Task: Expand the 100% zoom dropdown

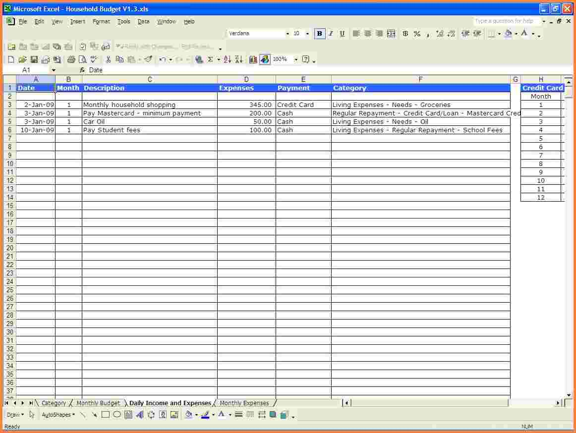Action: (x=296, y=59)
